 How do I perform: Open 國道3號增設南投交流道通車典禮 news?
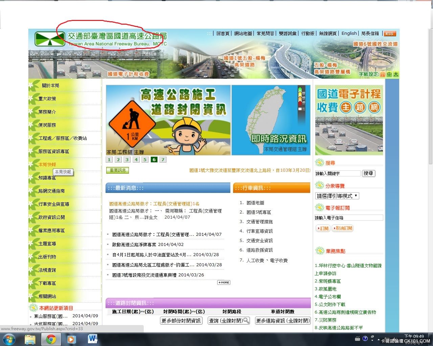tap(144, 275)
